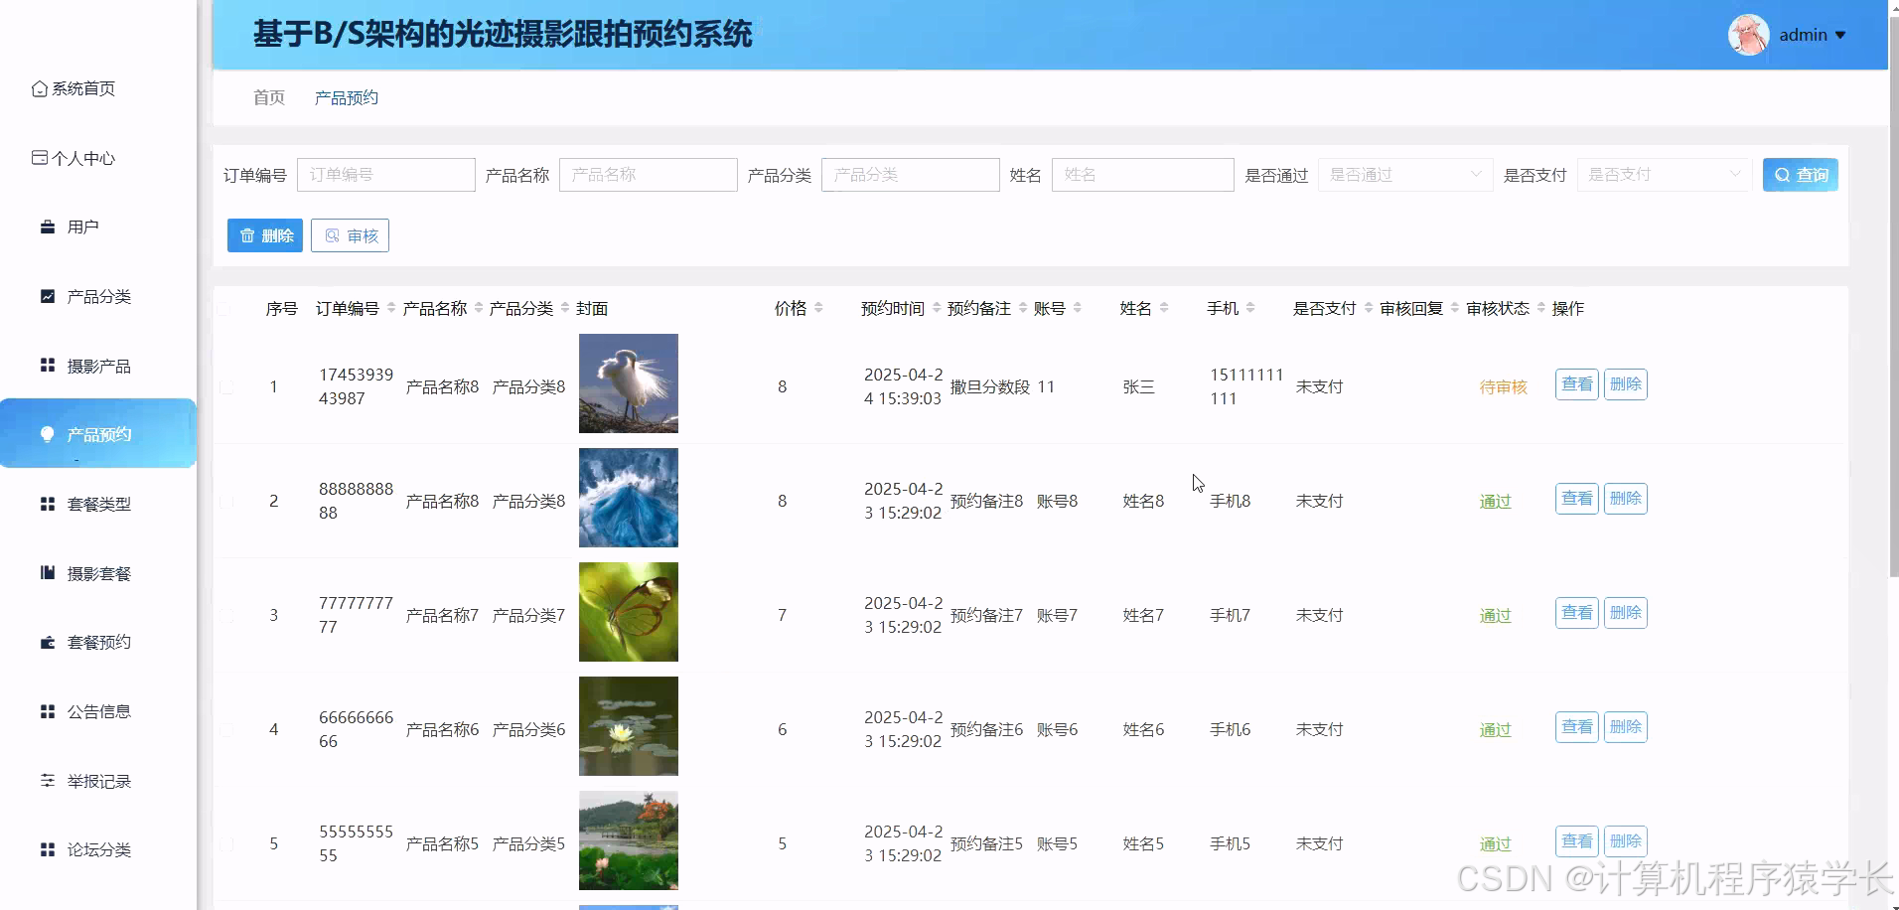Viewport: 1899px width, 910px height.
Task: Go to 首页 breadcrumb tab
Action: 268,96
